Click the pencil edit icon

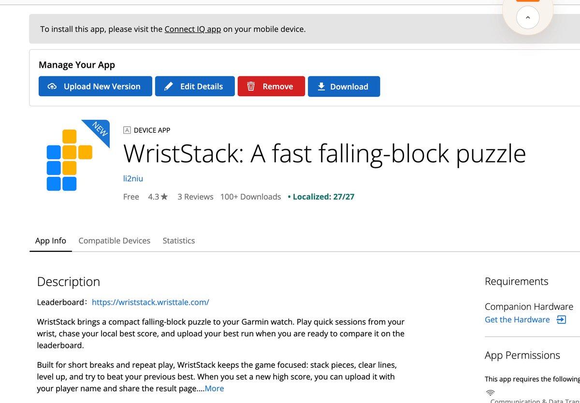[x=168, y=86]
